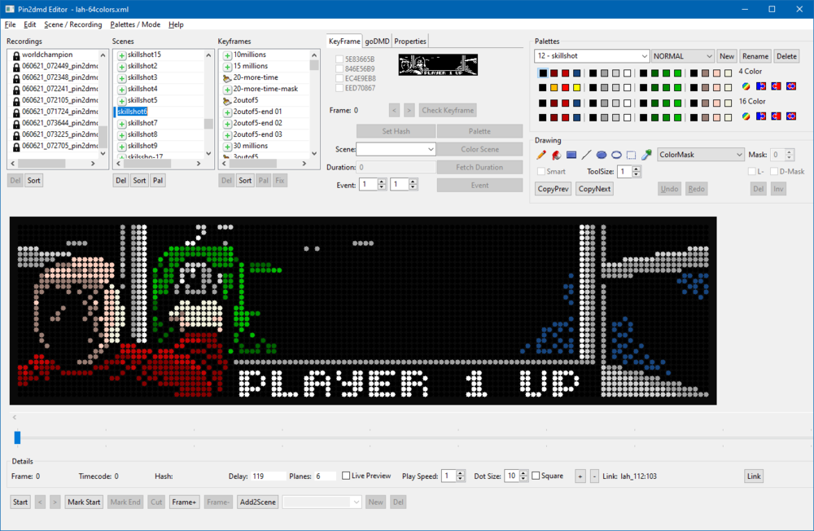814x531 pixels.
Task: Tick the 5E83665B hash checkbox
Action: coord(339,59)
